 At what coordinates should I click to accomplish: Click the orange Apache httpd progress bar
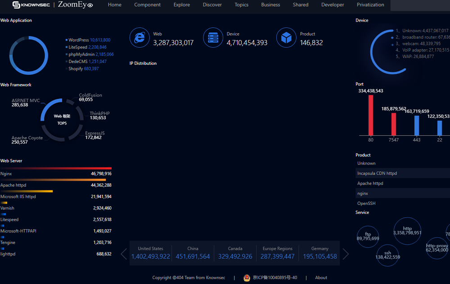(53, 180)
